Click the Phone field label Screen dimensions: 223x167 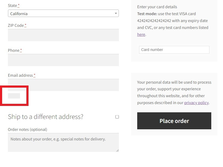tap(13, 50)
